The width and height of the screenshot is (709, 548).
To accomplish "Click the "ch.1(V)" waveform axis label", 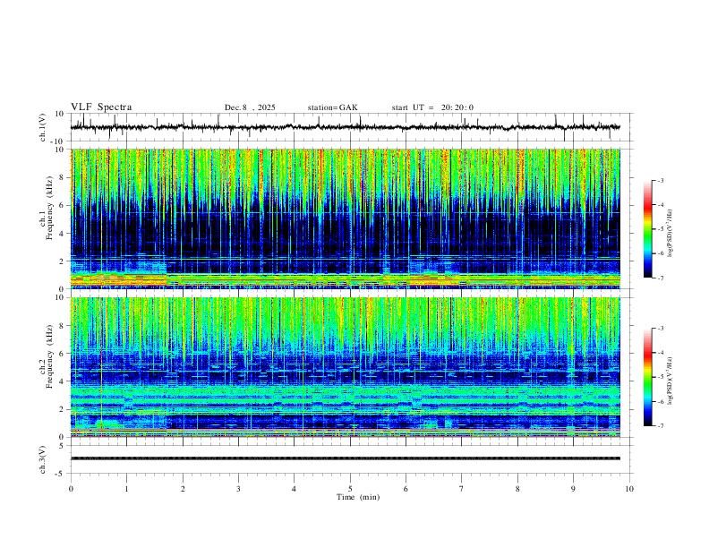I will coord(43,127).
